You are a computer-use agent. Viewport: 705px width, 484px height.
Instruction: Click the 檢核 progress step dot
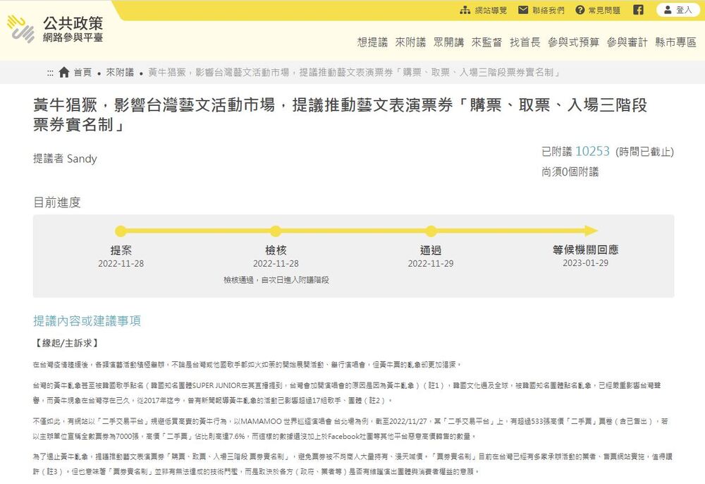pyautogui.click(x=276, y=231)
